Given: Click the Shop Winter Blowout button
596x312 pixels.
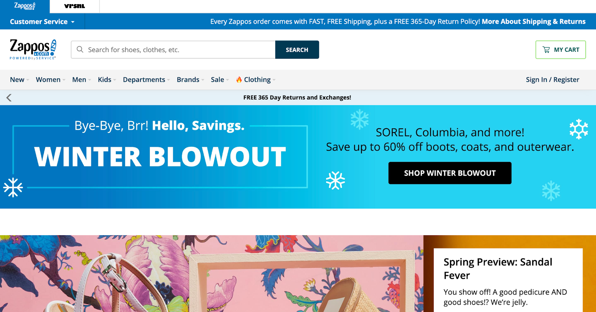Looking at the screenshot, I should [450, 173].
